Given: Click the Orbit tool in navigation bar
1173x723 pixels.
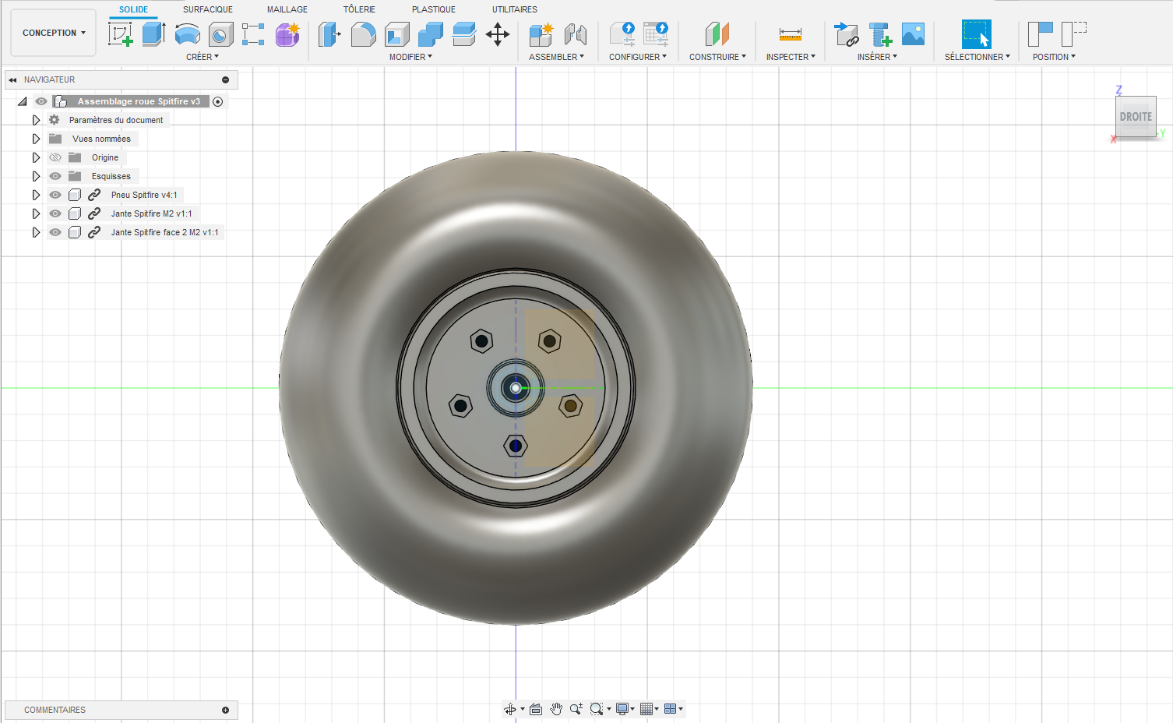Looking at the screenshot, I should click(x=509, y=709).
